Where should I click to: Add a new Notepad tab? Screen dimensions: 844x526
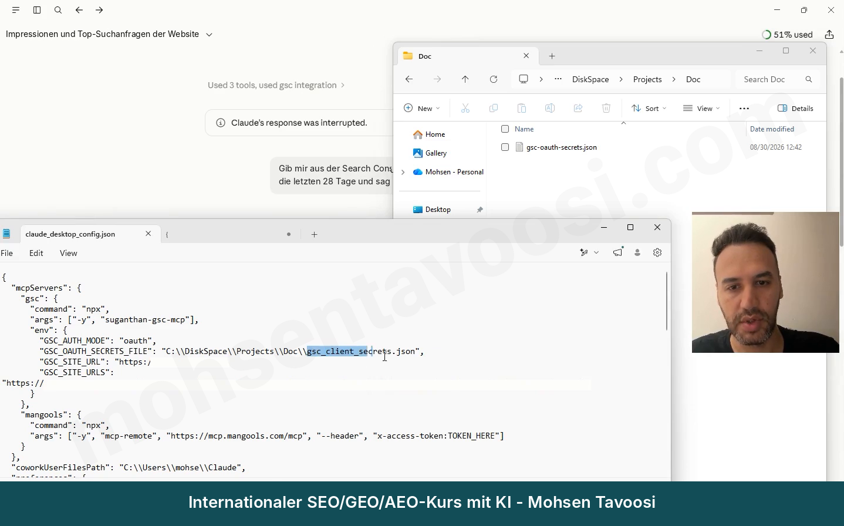(315, 234)
